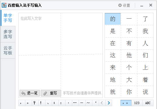Switch to 123 number mode
Screen dimensions: 157x109
(137, 103)
